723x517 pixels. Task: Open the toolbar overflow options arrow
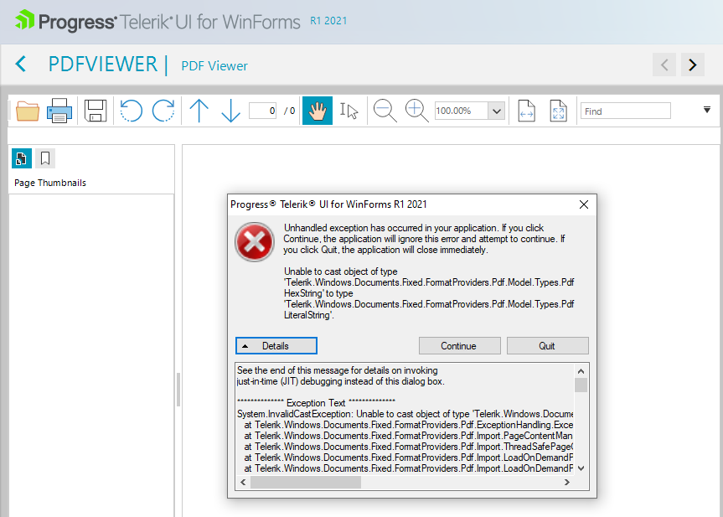click(707, 110)
